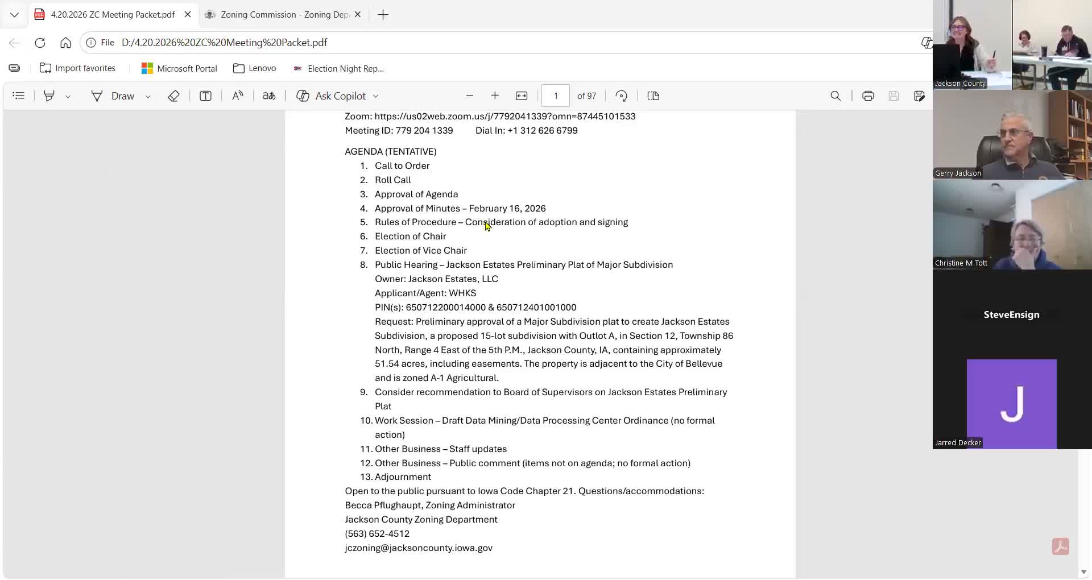
Task: Select Christine M Tott video thumbnail
Action: [1012, 225]
